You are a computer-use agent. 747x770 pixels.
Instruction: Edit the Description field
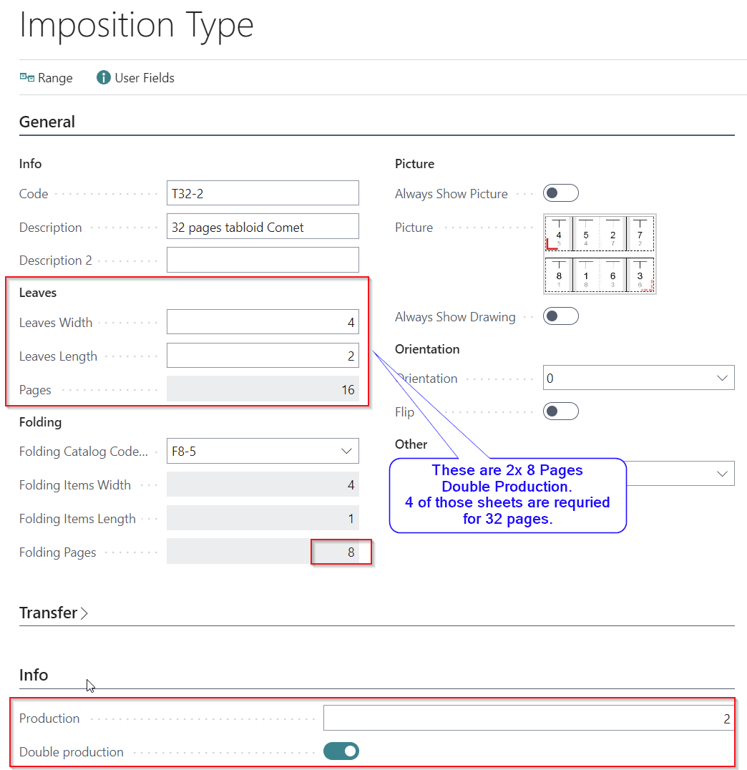click(x=263, y=227)
